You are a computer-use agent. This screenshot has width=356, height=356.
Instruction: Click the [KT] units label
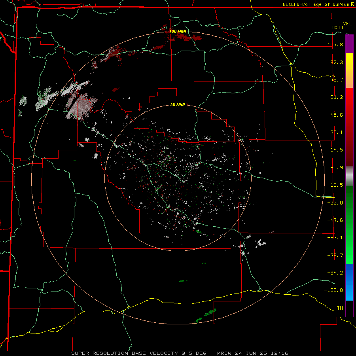point(338,27)
